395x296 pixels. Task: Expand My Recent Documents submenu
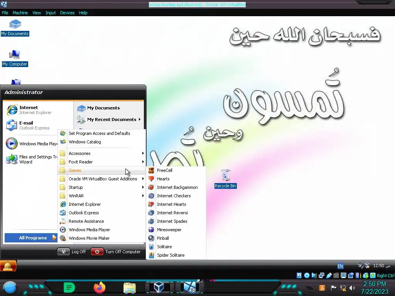click(x=109, y=119)
